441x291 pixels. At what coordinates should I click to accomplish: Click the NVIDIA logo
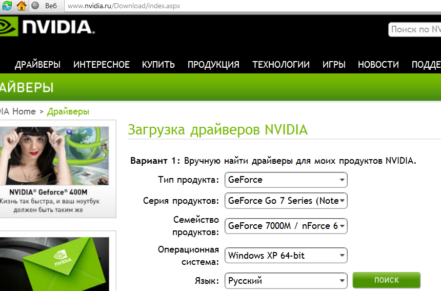coord(47,27)
